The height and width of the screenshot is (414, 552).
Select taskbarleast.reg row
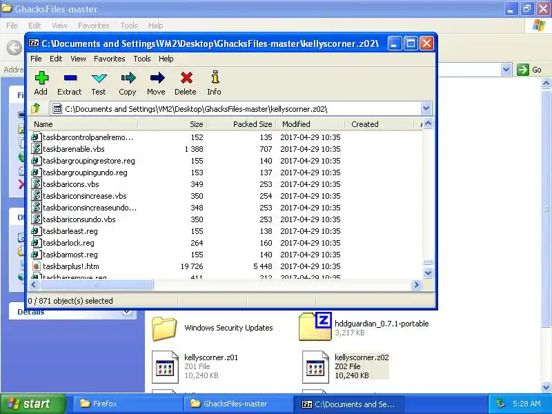coord(226,231)
